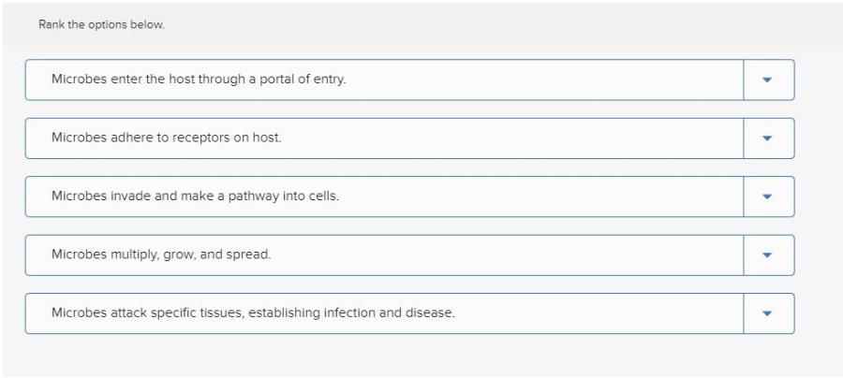The height and width of the screenshot is (378, 843).
Task: Select the 'Microbes adhere to receptors' option text
Action: pos(166,138)
